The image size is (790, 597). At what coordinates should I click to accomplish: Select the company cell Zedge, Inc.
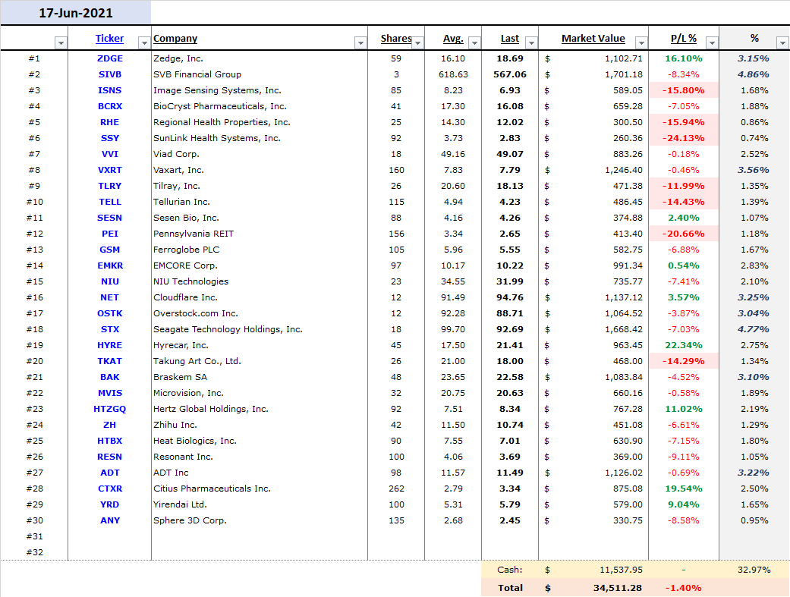(x=260, y=58)
